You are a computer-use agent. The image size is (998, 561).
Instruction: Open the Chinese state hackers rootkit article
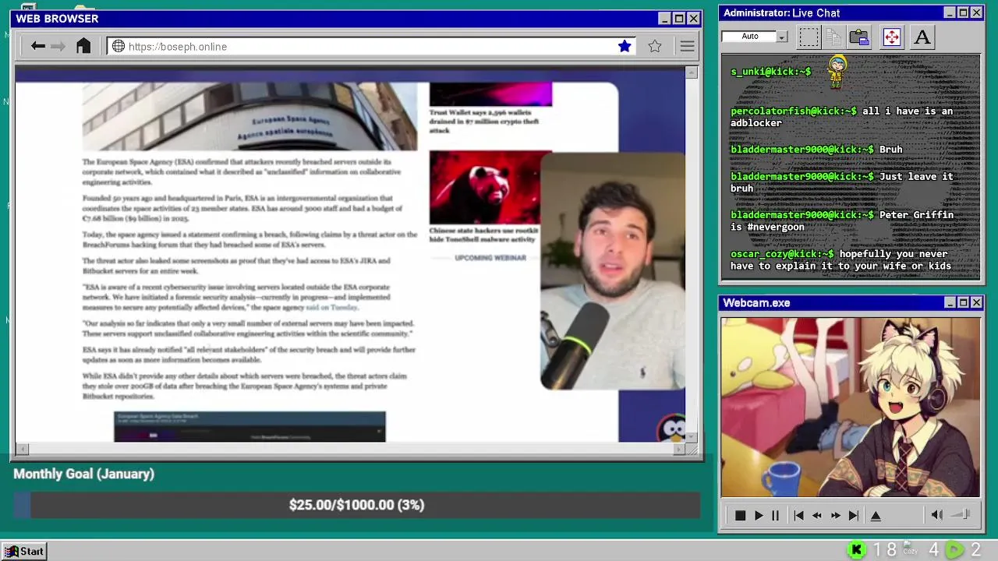(483, 235)
